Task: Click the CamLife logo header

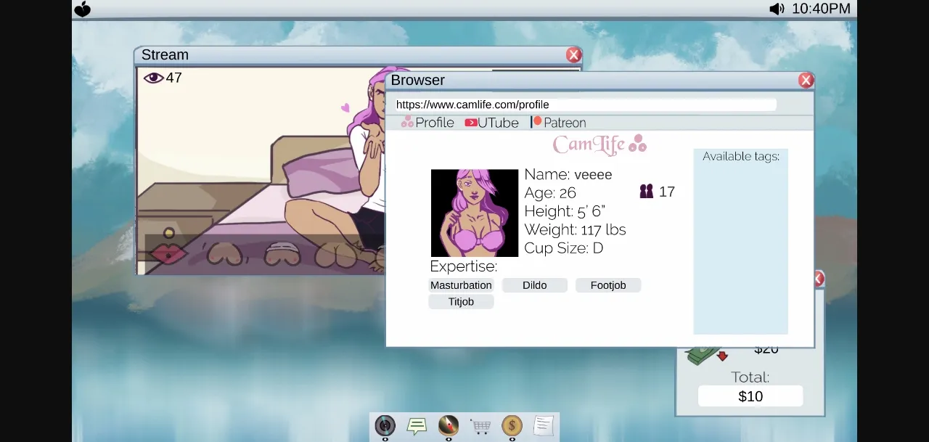Action: [599, 144]
